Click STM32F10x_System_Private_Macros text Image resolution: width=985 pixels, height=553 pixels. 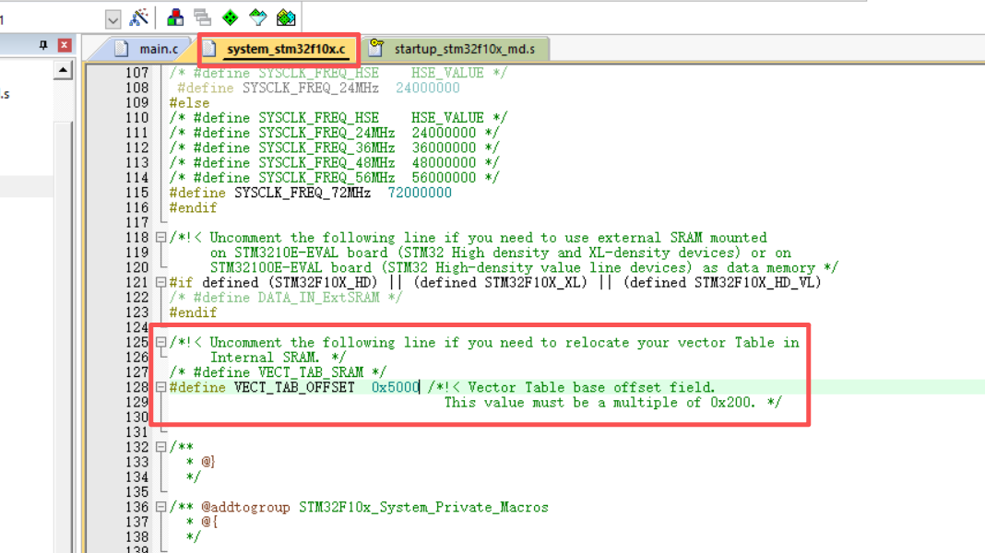click(423, 507)
